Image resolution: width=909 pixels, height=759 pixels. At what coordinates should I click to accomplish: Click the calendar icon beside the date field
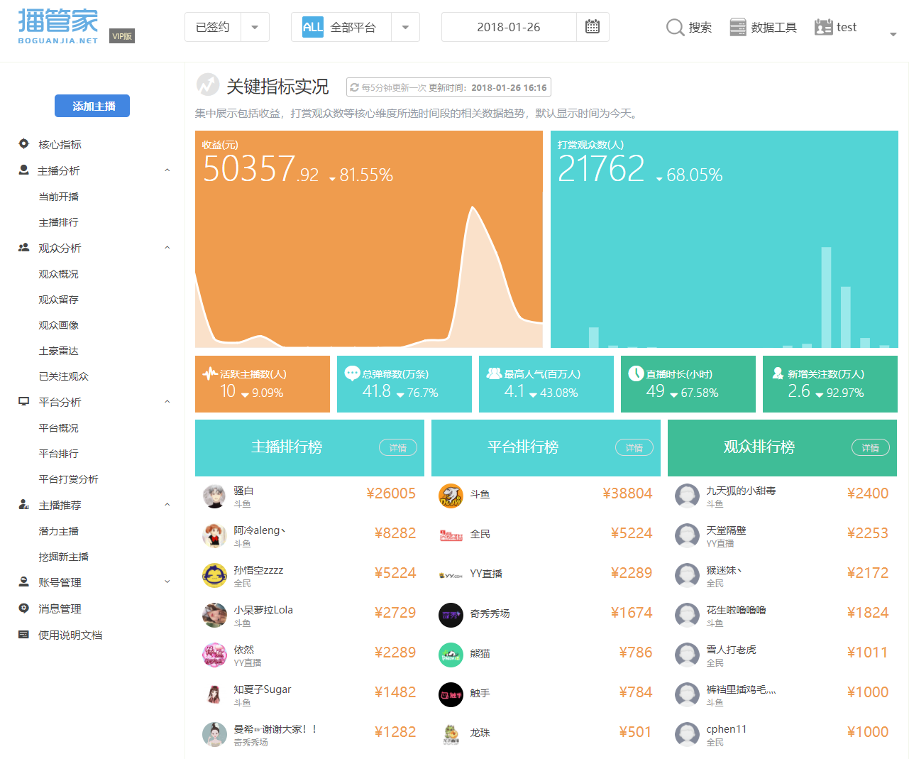[x=593, y=27]
